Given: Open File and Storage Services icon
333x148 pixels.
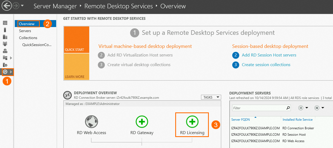Looking at the screenshot, I should click(5, 58).
